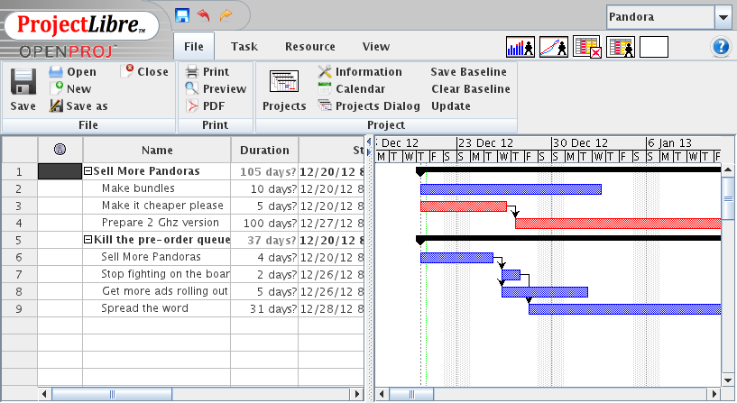Click Save Baseline
Viewport: 737px width, 403px height.
468,71
